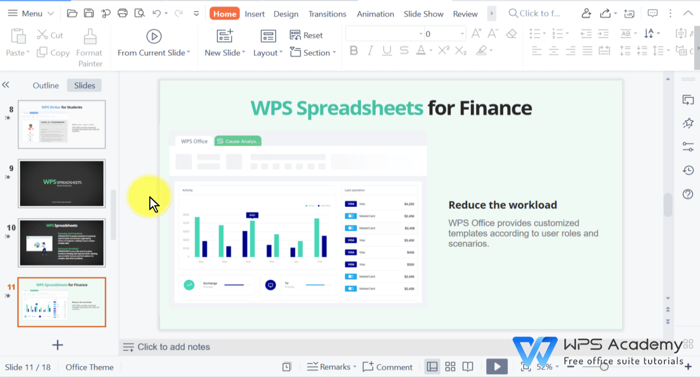
Task: Apply Strikethrough formatting
Action: click(x=404, y=51)
